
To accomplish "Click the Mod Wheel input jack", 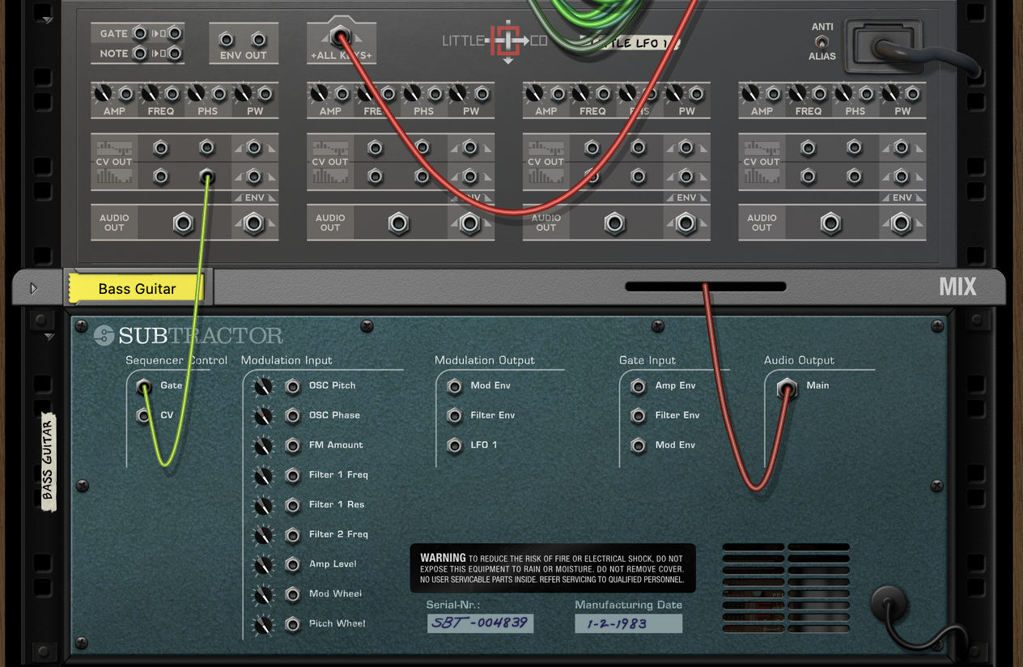I will tap(293, 595).
